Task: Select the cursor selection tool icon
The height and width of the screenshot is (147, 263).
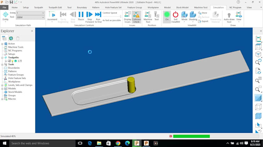Action: click(258, 125)
